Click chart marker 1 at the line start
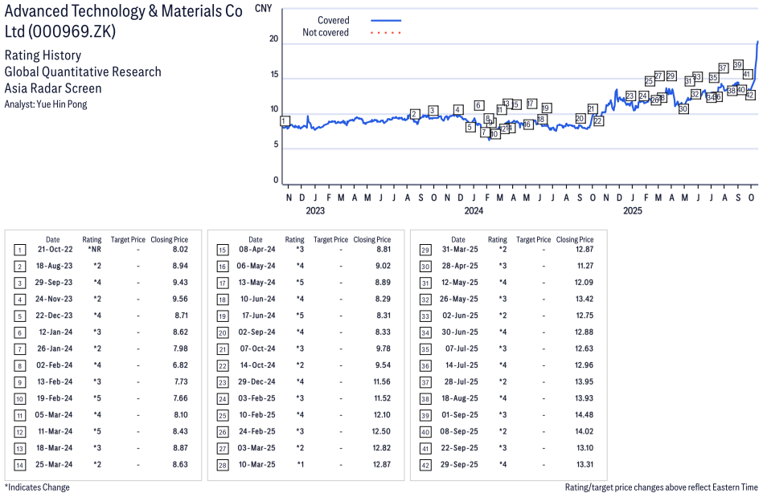 pyautogui.click(x=284, y=121)
